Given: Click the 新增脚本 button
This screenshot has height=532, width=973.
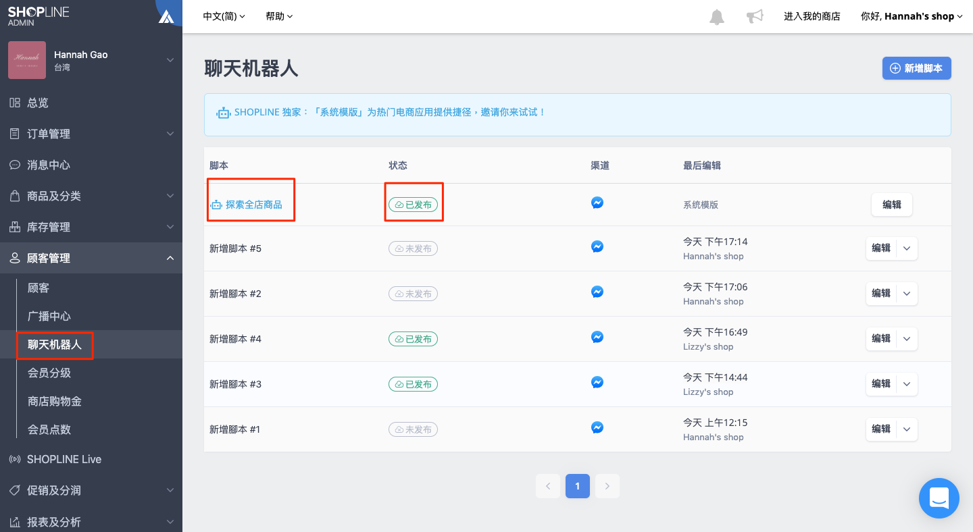Looking at the screenshot, I should click(x=917, y=68).
